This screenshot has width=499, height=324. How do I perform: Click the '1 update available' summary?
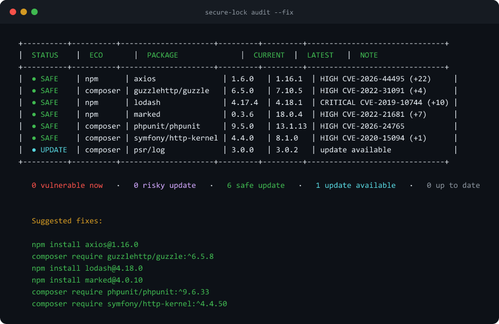click(x=356, y=185)
